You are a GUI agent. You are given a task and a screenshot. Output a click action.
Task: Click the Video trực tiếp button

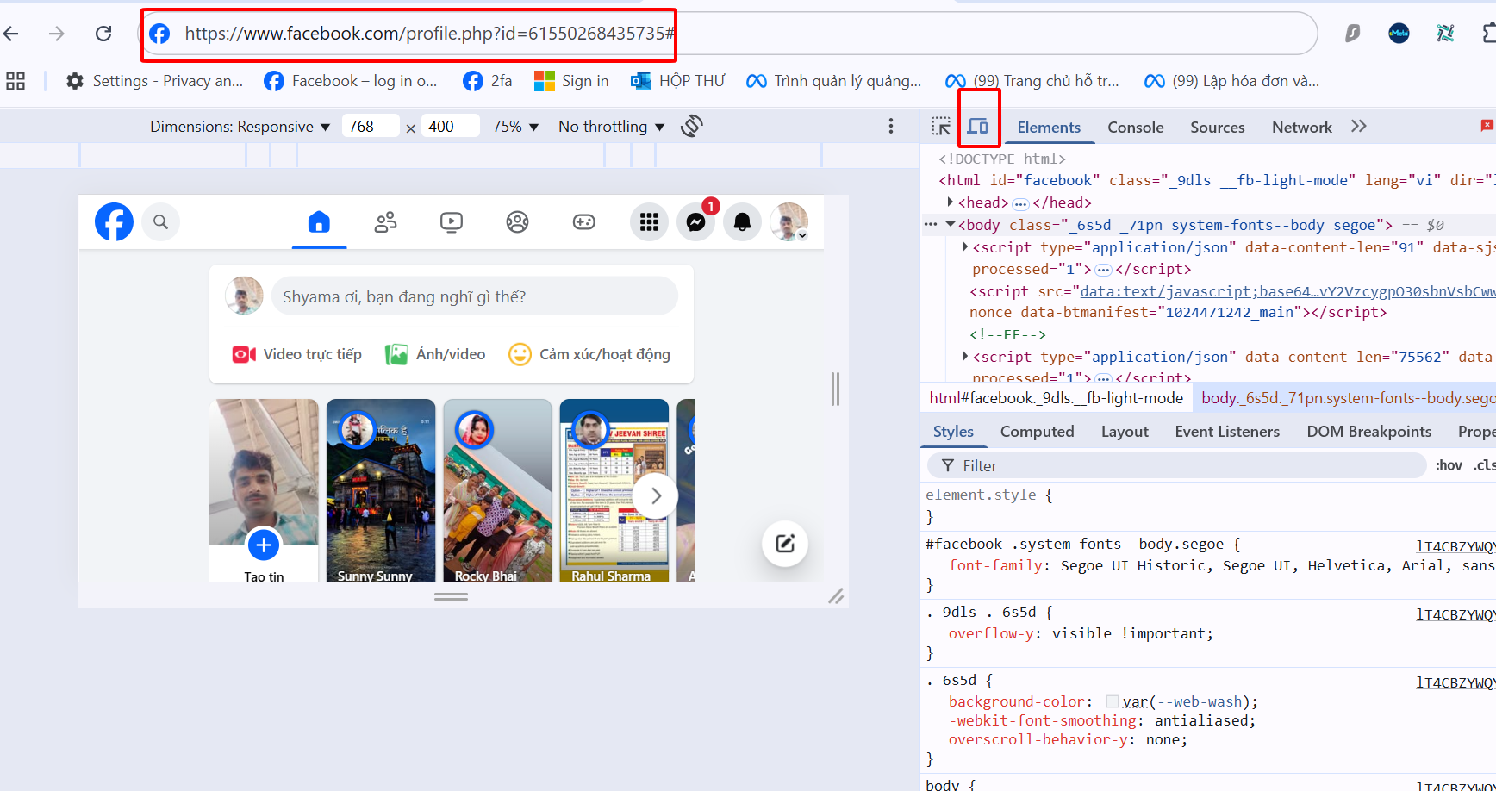coord(297,354)
